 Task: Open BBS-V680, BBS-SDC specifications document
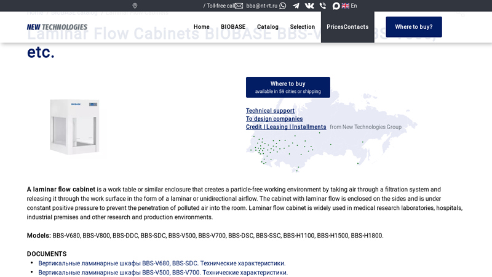162,263
